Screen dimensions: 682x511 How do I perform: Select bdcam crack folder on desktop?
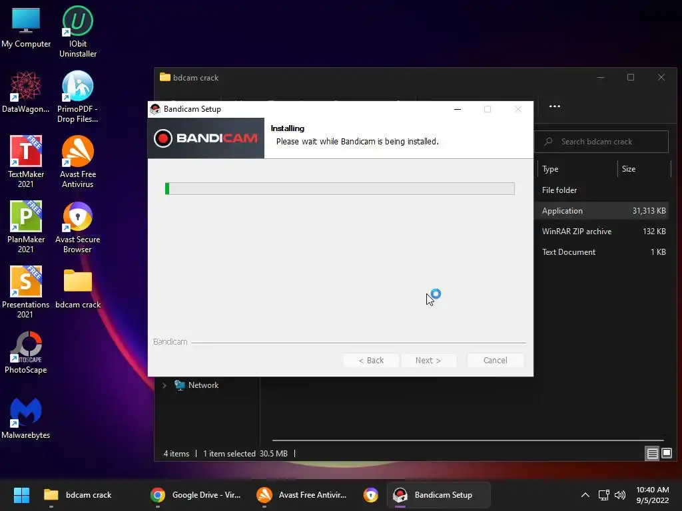click(x=78, y=289)
